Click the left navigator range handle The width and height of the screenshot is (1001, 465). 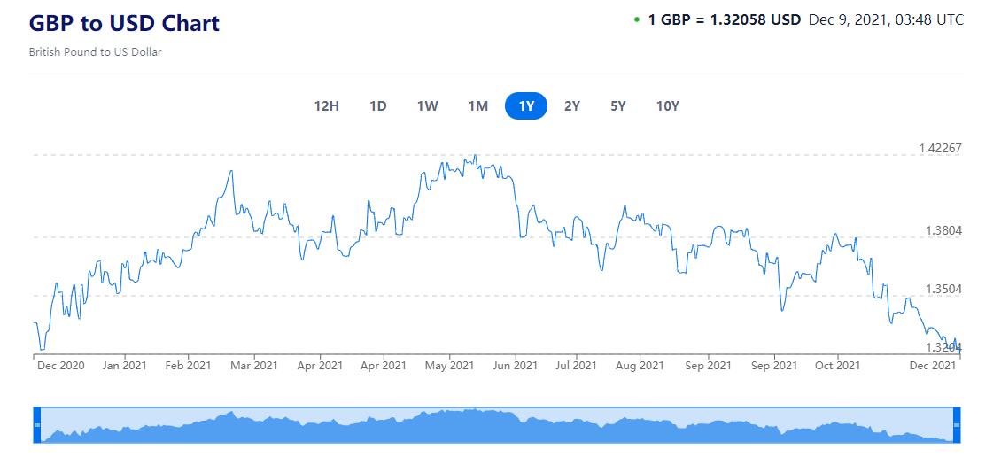37,425
